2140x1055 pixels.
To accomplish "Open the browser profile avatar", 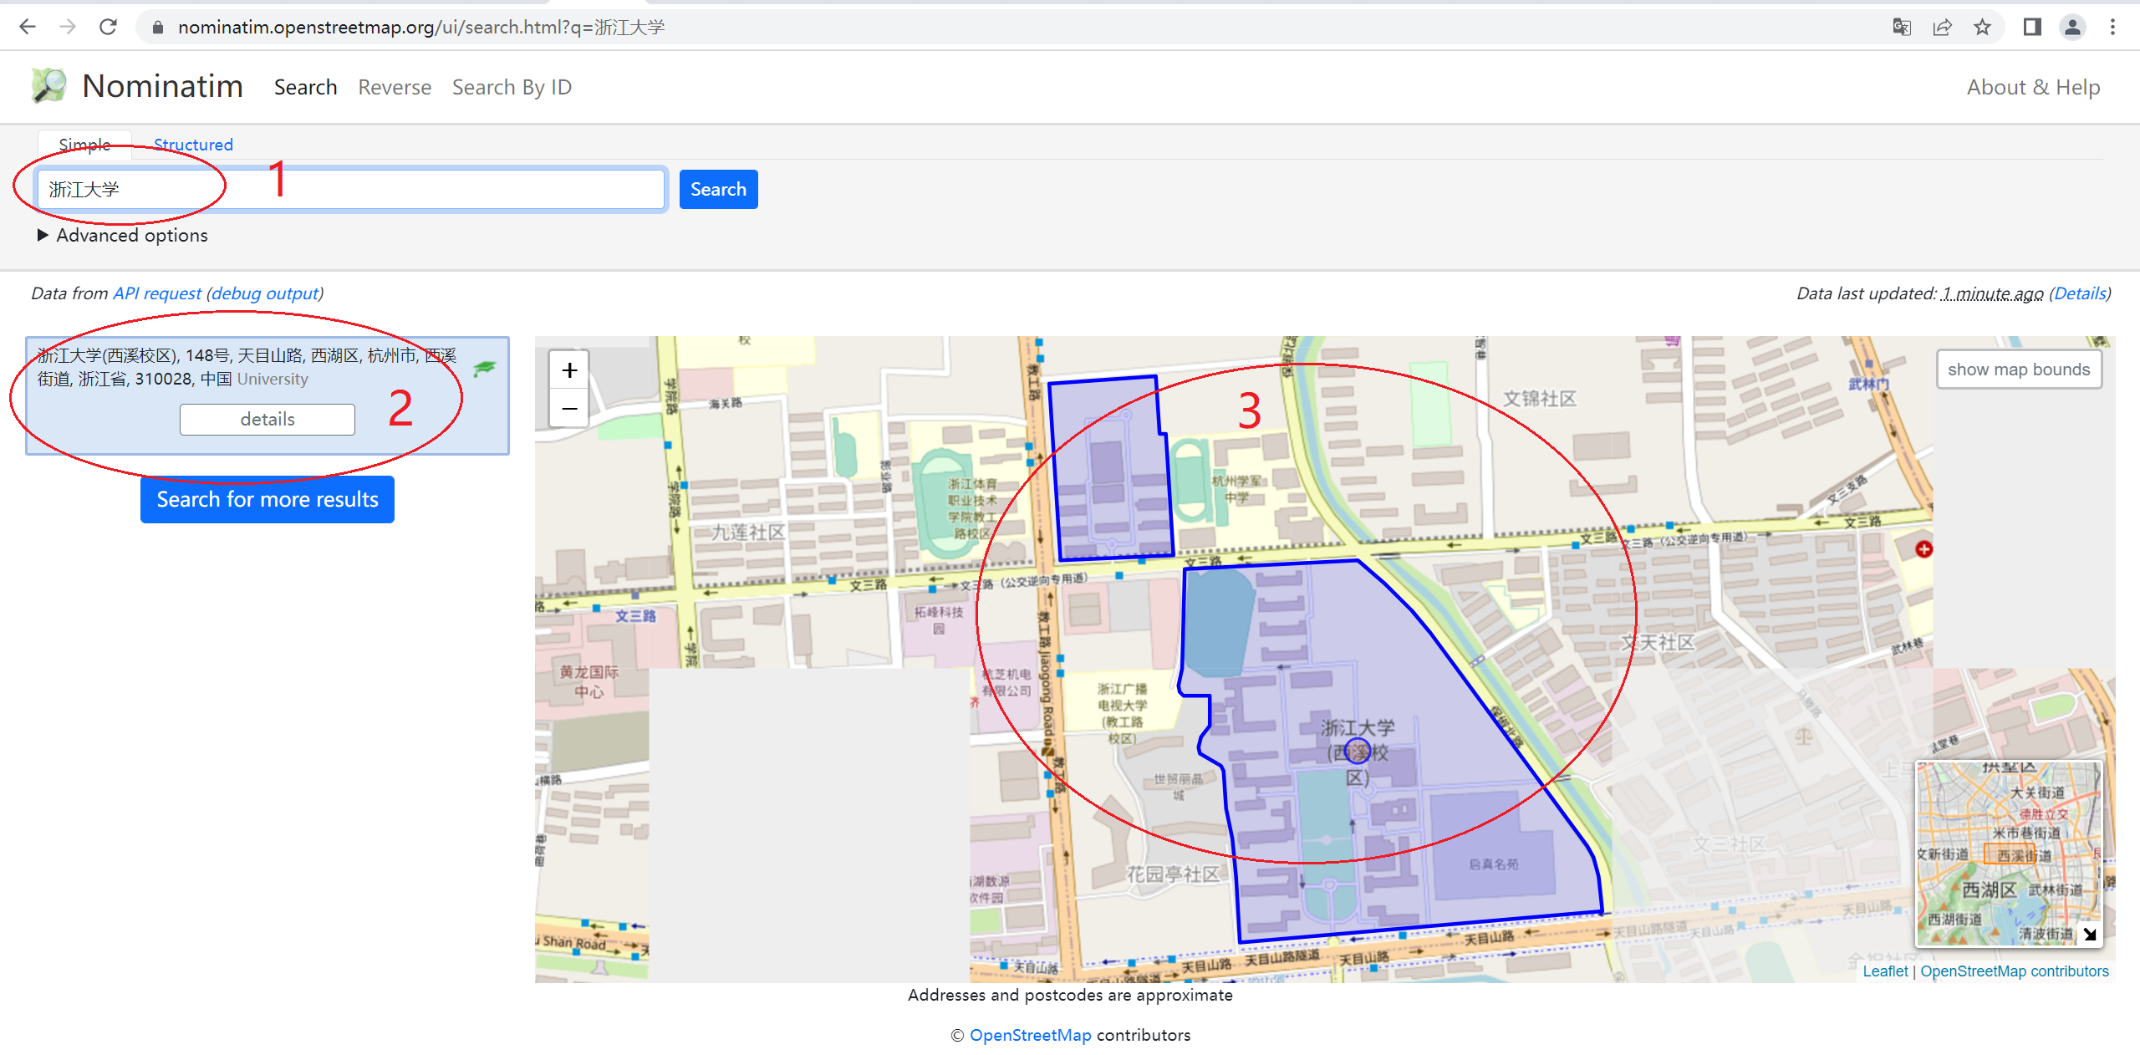I will [x=2072, y=28].
